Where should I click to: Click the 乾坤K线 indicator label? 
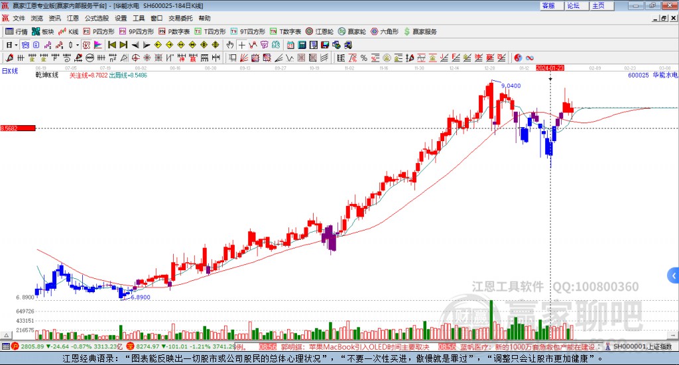(47, 76)
